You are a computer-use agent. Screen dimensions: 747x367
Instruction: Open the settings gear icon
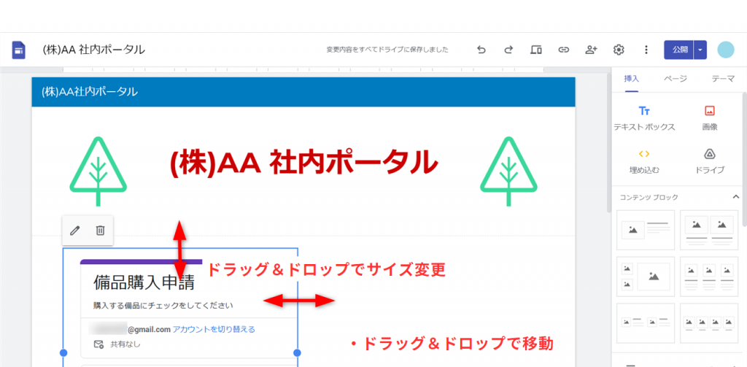[619, 50]
